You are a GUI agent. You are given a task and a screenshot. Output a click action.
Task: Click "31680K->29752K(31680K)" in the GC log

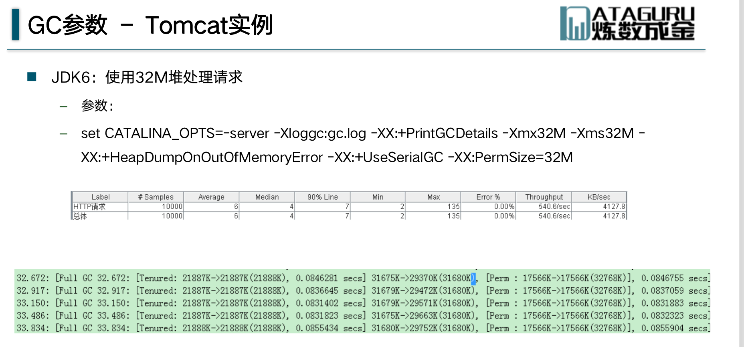pos(424,328)
